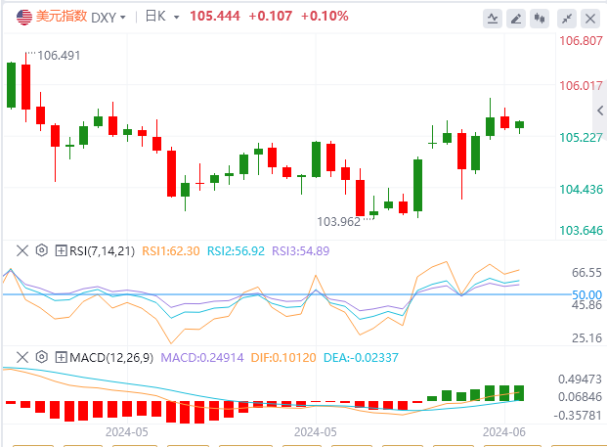The height and width of the screenshot is (447, 607).
Task: Remove the RSI indicator panel
Action: click(x=22, y=251)
